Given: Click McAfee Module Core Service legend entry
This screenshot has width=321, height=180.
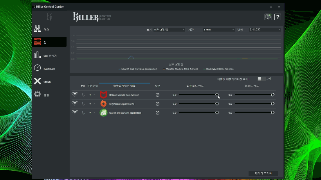Looking at the screenshot, I should [x=180, y=69].
